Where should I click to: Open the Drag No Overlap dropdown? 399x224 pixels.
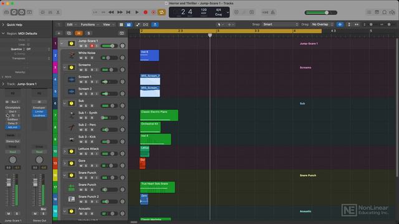tap(322, 24)
